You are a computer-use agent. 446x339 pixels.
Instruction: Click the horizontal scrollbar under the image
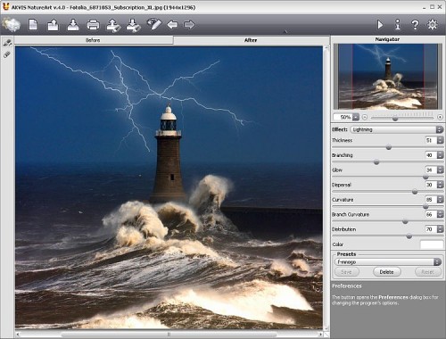pos(169,335)
